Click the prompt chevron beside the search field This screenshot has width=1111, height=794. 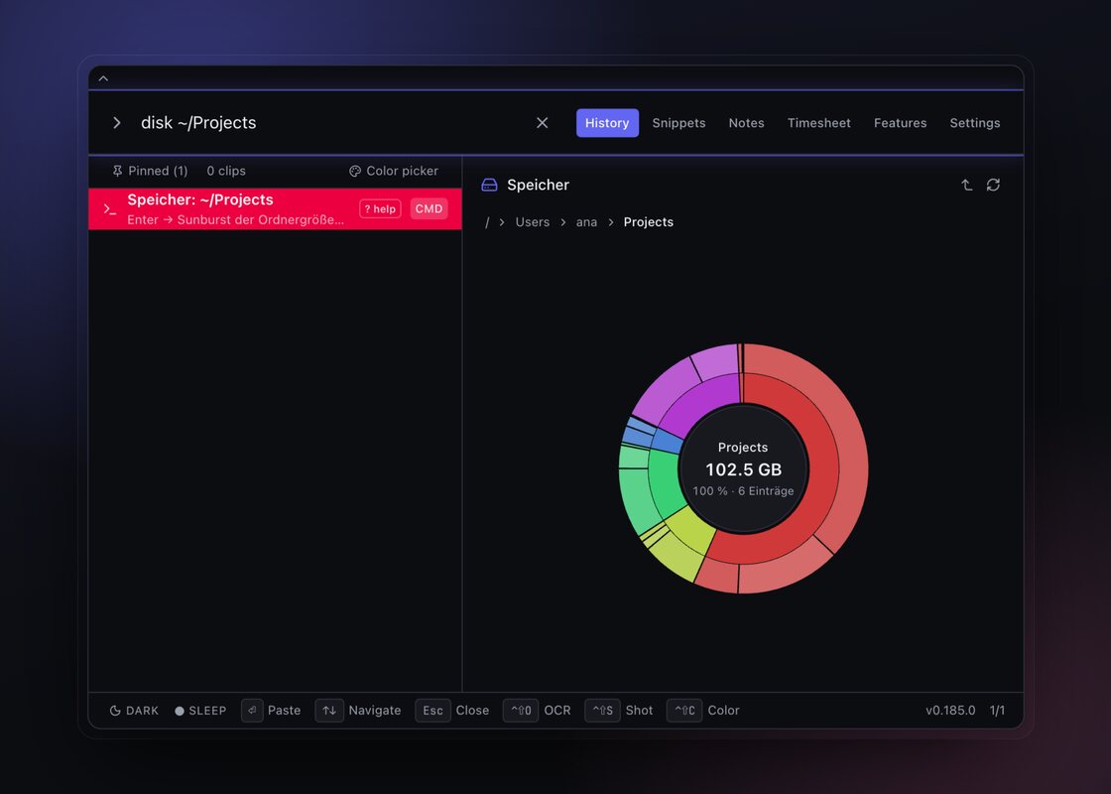(x=117, y=123)
